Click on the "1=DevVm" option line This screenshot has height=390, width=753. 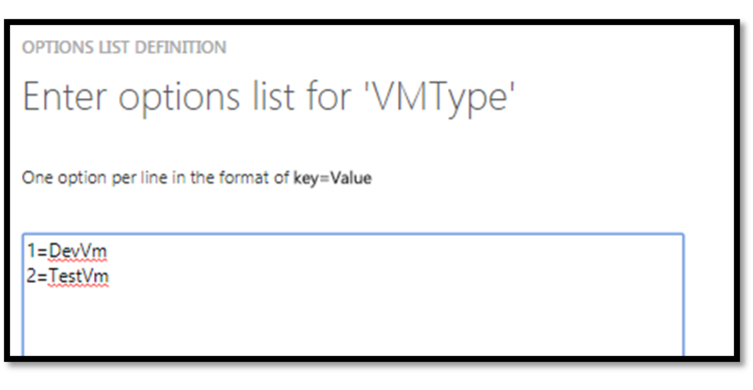point(67,251)
